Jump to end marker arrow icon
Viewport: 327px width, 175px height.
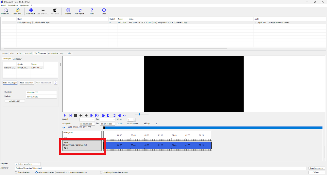119,115
